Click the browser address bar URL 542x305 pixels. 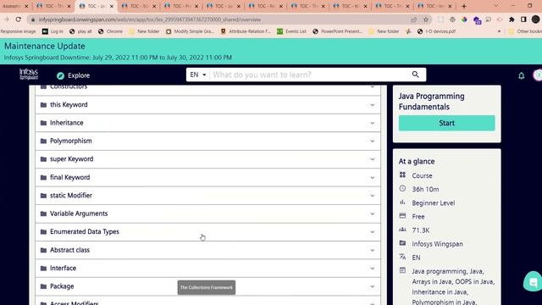(150, 19)
